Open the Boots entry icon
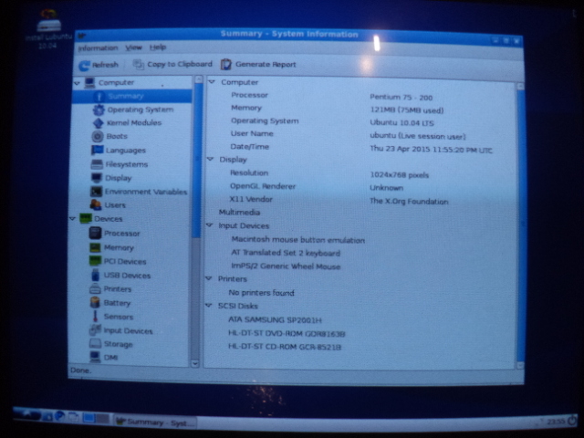 click(99, 137)
